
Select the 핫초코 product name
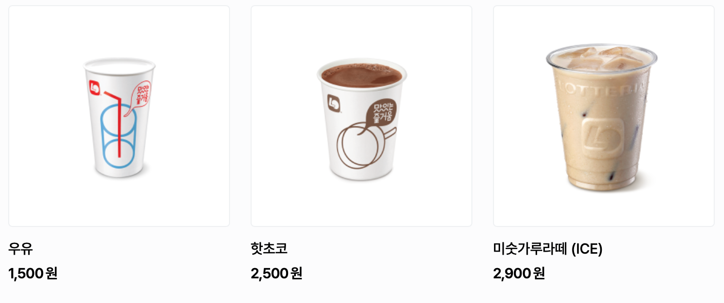(269, 249)
